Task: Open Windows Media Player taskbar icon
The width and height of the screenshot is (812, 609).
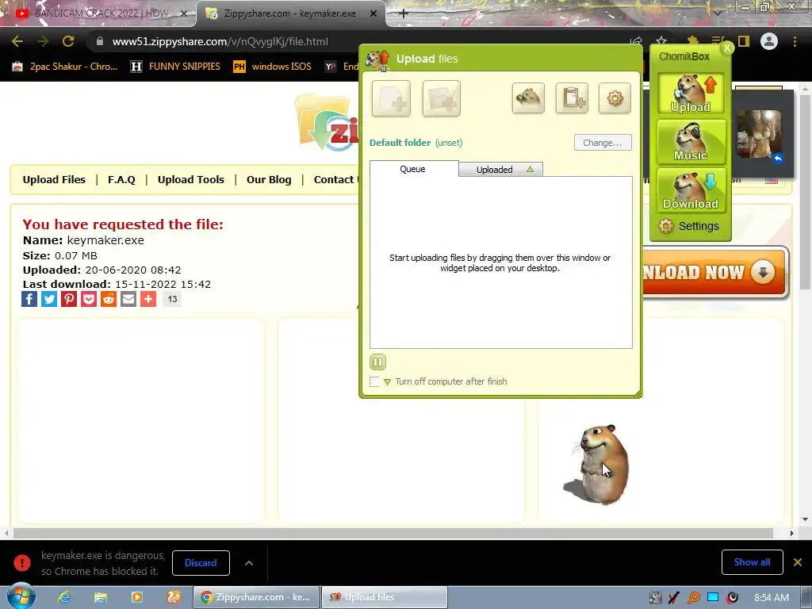Action: pos(136,597)
